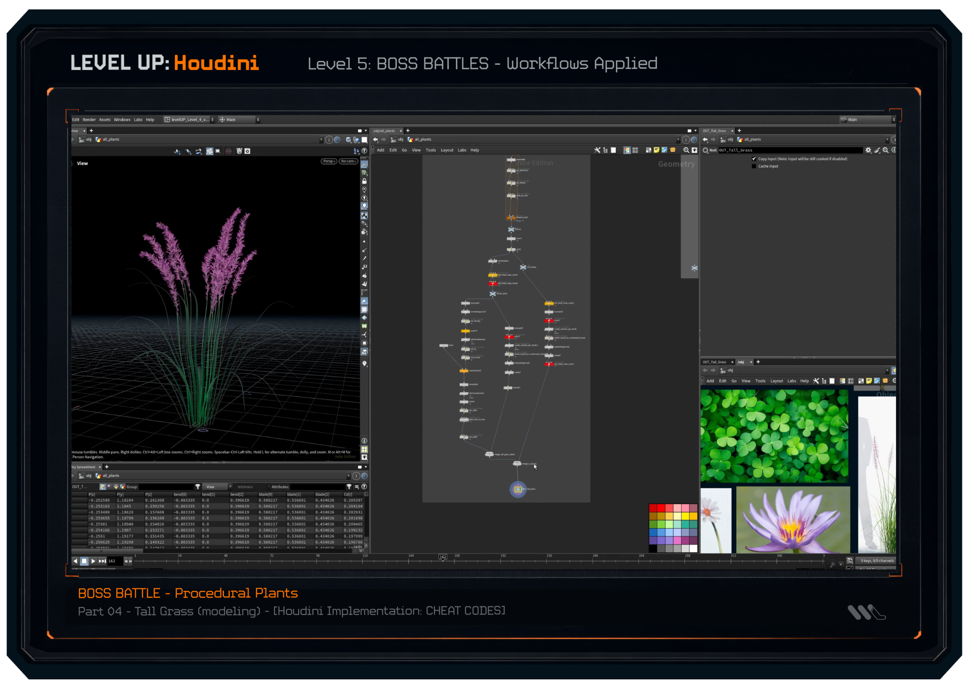Click the background image icon in toolbar

[x=664, y=150]
